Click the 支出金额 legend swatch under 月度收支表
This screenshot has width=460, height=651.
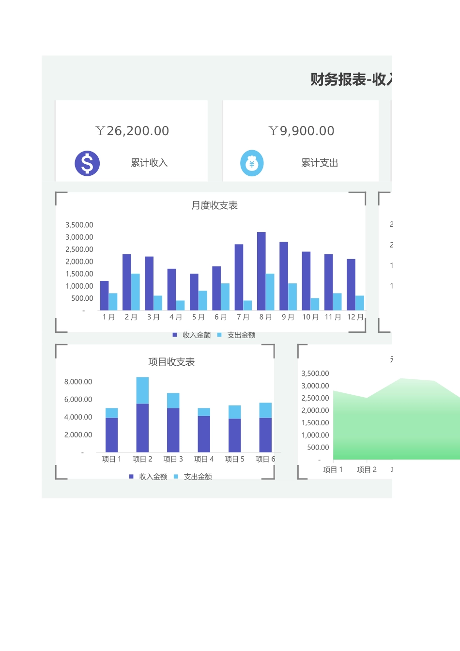click(x=219, y=335)
